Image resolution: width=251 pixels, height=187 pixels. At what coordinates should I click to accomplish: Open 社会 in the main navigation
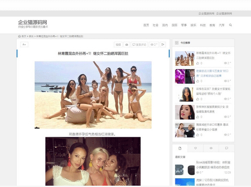[155, 25]
